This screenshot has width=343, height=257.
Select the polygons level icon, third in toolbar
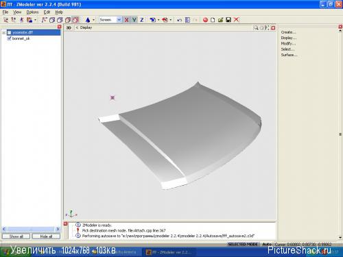click(21, 20)
